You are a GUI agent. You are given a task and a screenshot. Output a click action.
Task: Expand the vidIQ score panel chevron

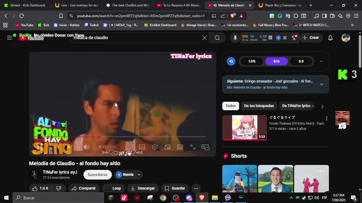click(321, 61)
